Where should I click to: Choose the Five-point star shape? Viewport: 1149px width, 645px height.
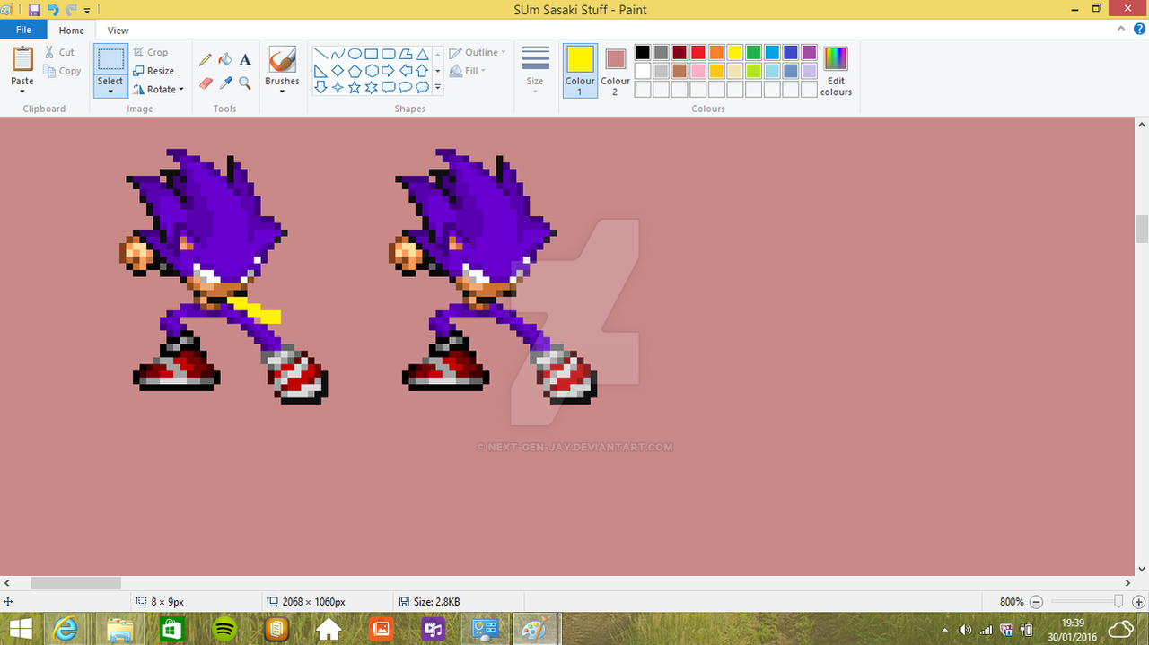[x=355, y=87]
